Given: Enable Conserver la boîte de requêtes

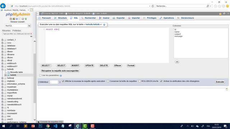Looking at the screenshot, I should [x=108, y=81].
